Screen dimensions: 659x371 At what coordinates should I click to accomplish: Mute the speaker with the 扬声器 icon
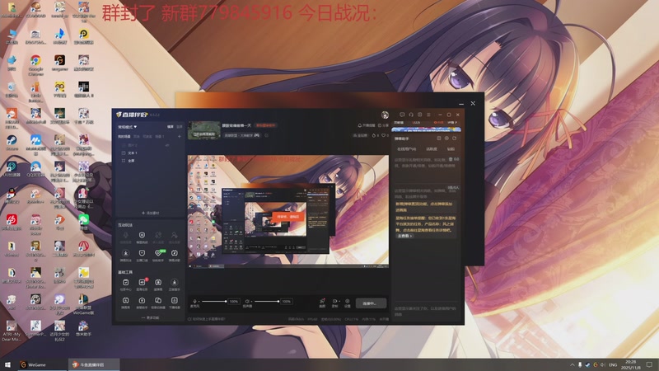(246, 302)
